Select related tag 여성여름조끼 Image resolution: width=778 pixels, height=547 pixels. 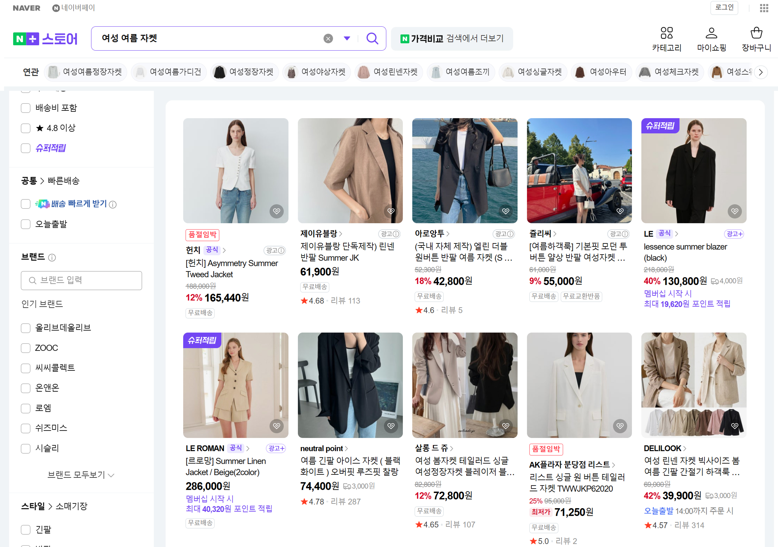[x=461, y=72]
